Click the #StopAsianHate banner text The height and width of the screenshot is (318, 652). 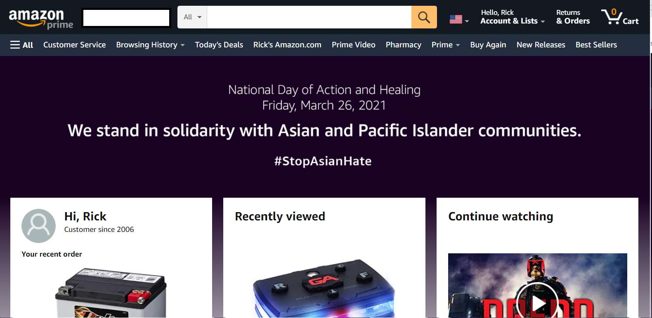coord(323,161)
